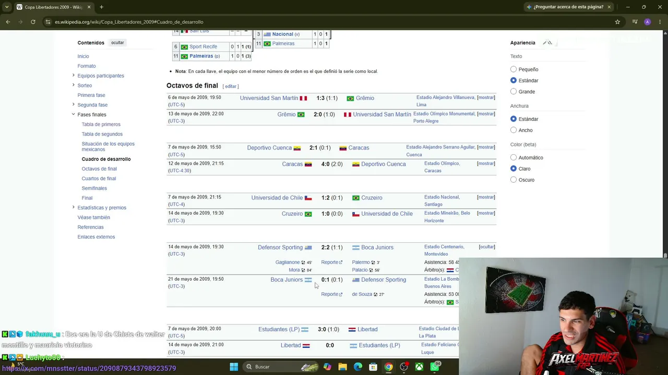The height and width of the screenshot is (375, 668).
Task: Show details for Universidad San Martín 1:3 Grêmio
Action: [x=486, y=97]
